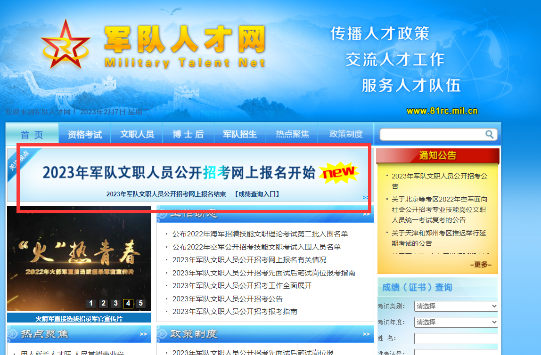
Task: Expand more of 政策制度 via >> arrow
Action: pos(366,334)
